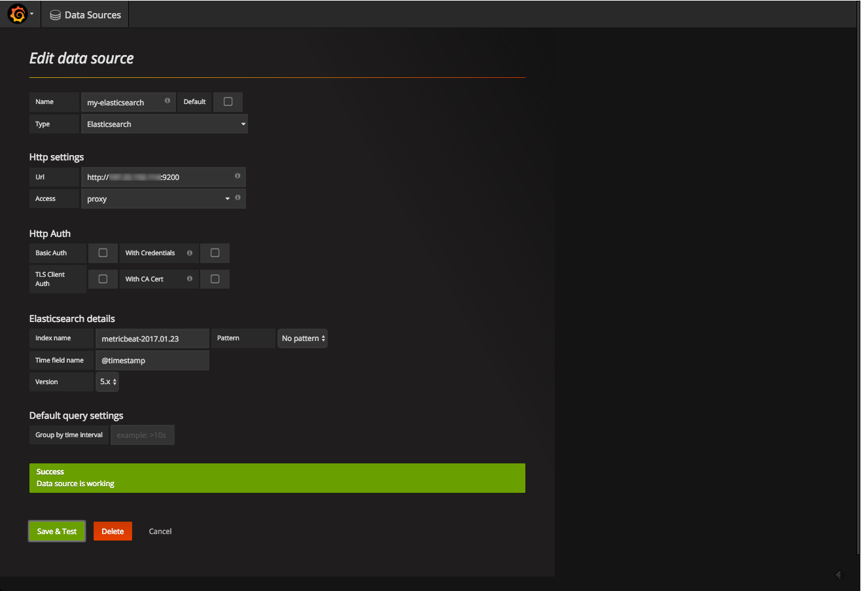The height and width of the screenshot is (591, 861).
Task: Toggle the TLS Client Auth checkbox
Action: point(103,279)
